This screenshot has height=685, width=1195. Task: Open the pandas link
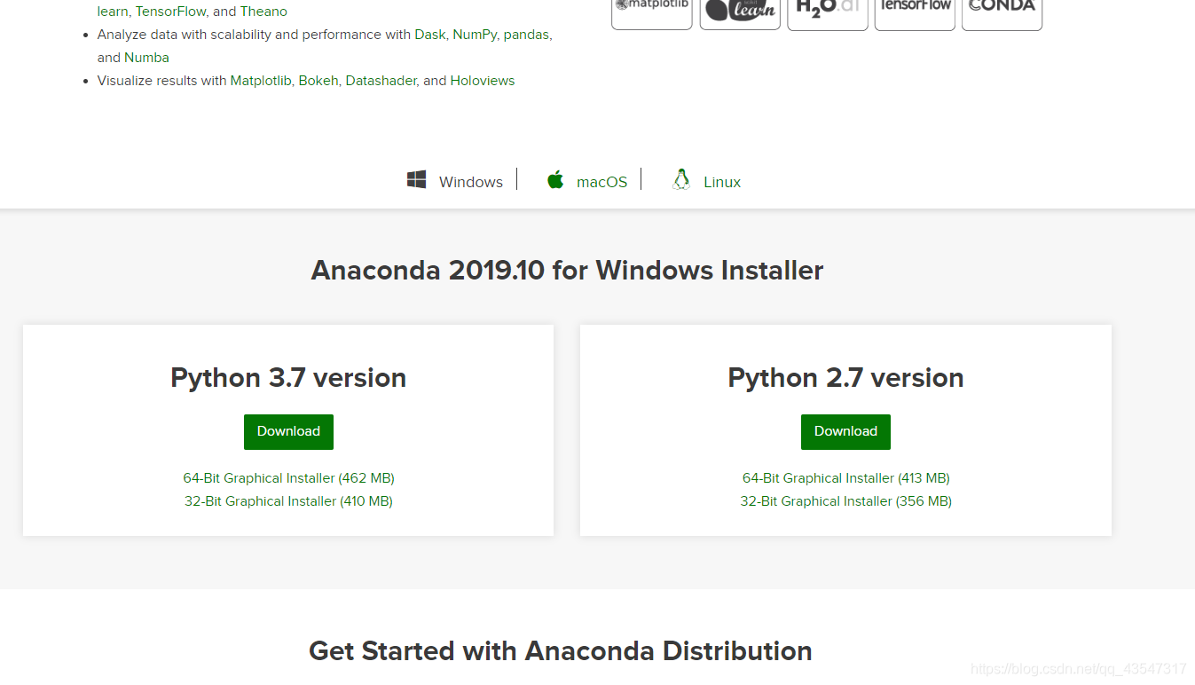[526, 35]
